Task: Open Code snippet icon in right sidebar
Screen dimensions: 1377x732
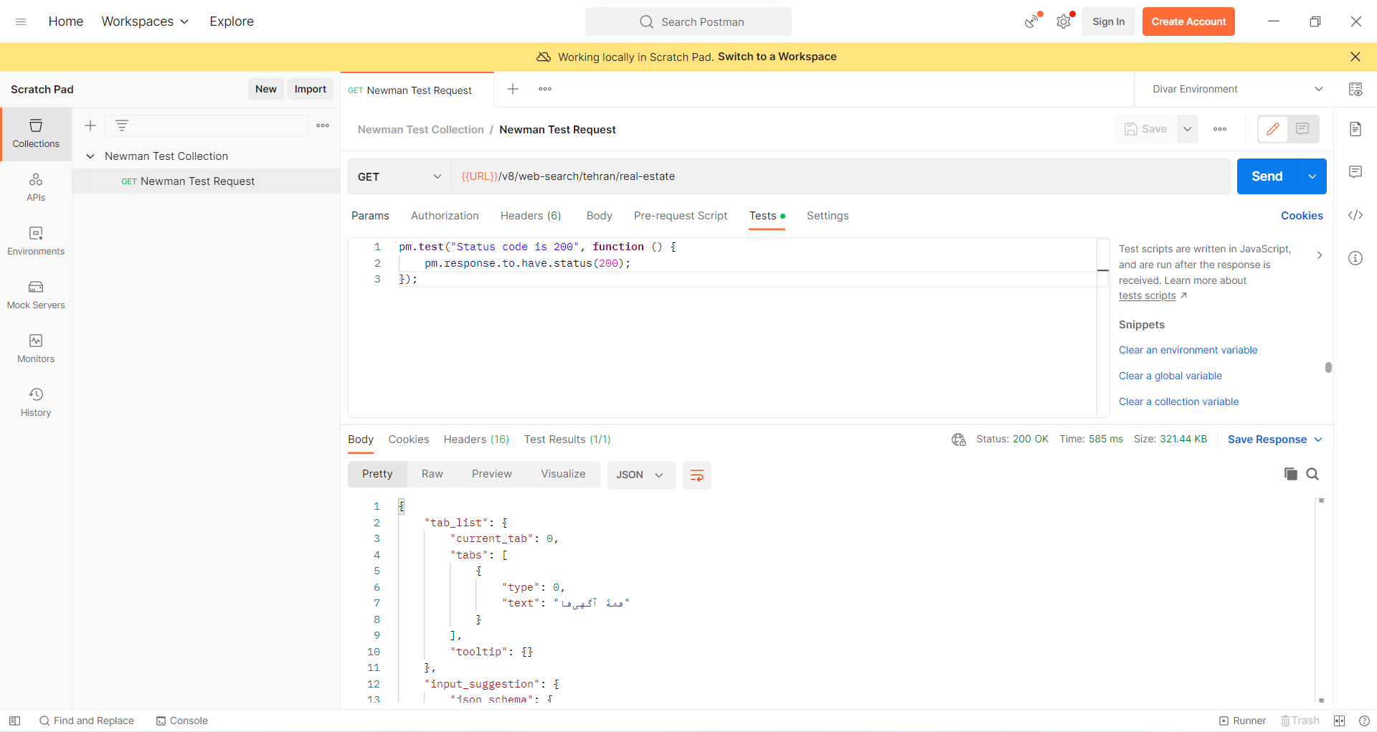Action: tap(1355, 215)
